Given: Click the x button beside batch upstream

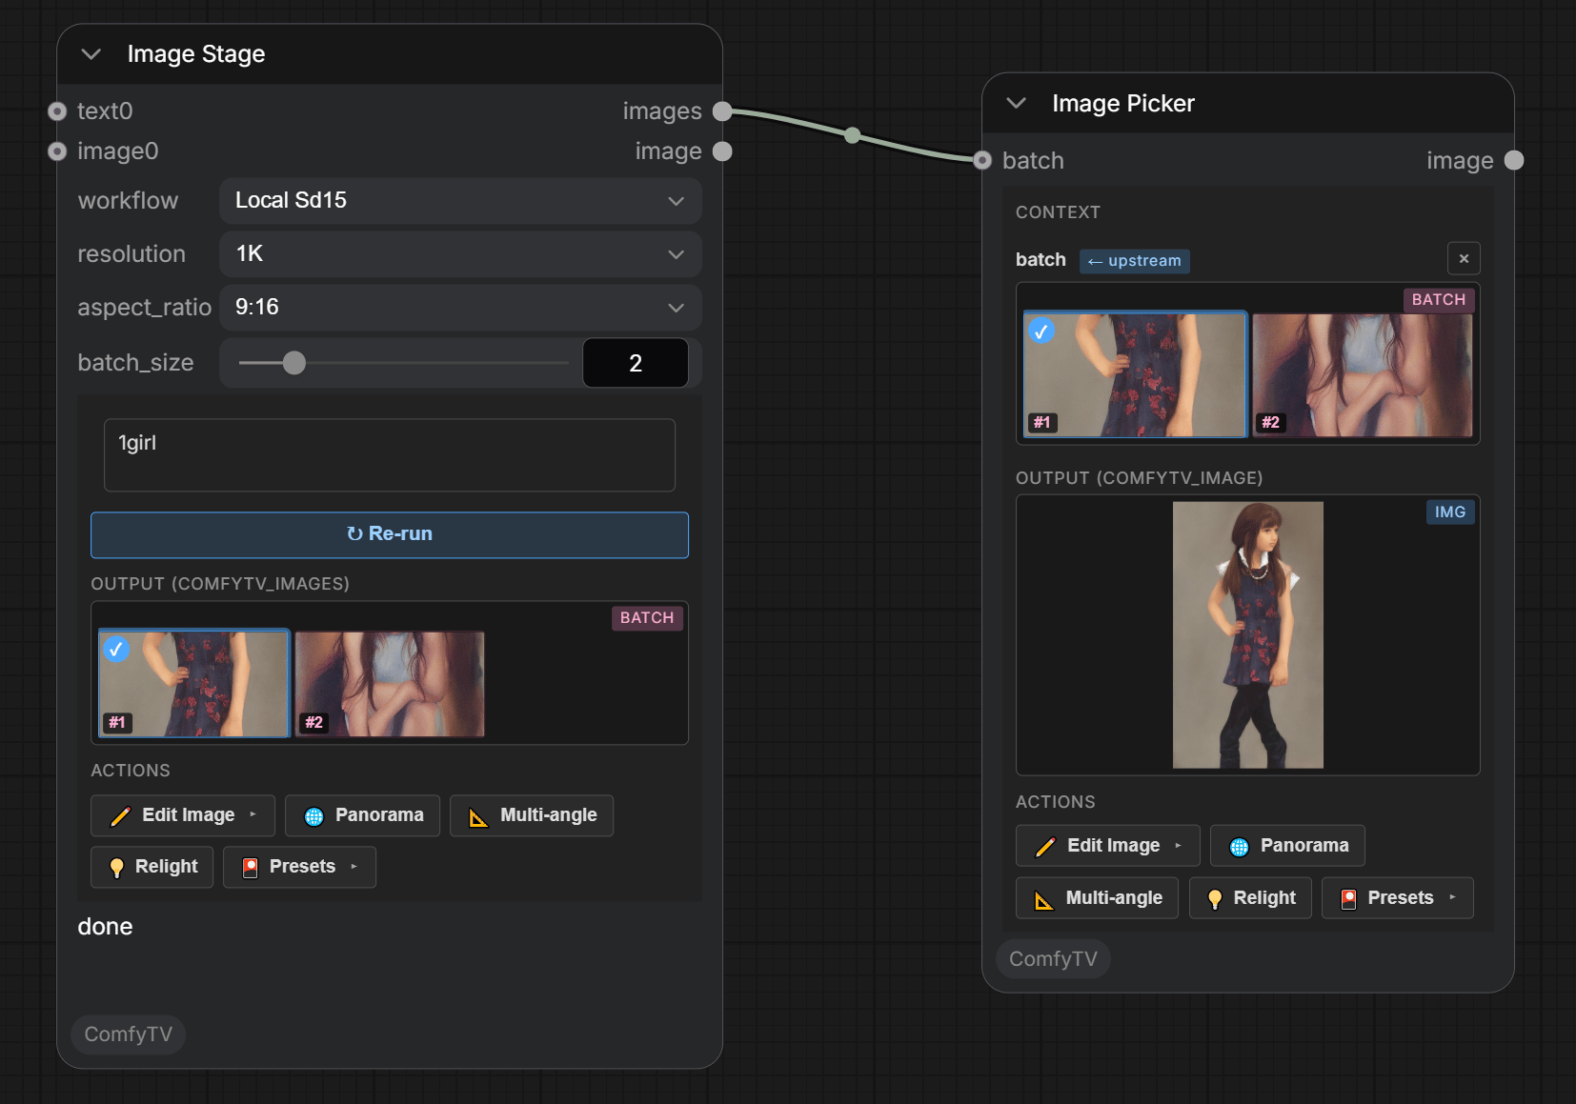Looking at the screenshot, I should (1464, 259).
